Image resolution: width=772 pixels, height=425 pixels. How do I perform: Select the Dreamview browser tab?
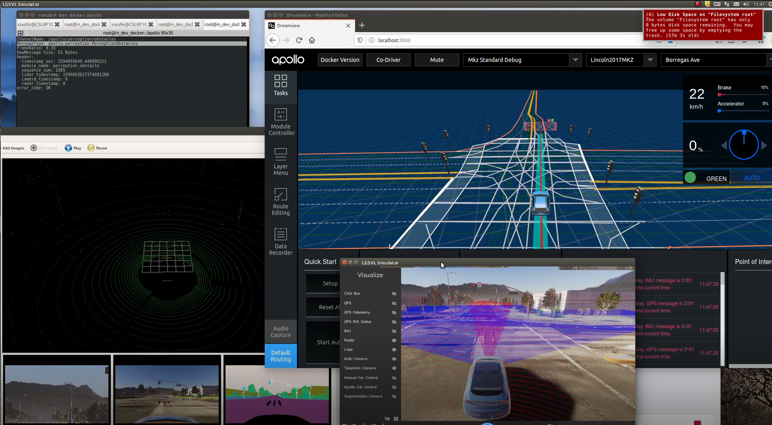(310, 25)
